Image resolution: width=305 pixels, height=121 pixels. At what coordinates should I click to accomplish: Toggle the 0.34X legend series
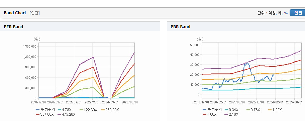(x=231, y=110)
